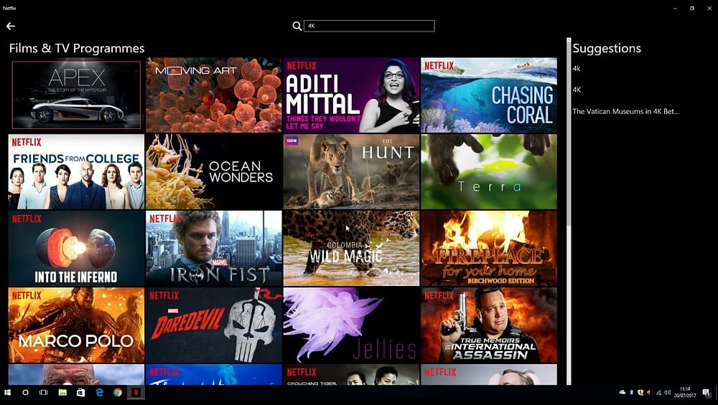
Task: Click the results vertical scrollbar
Action: click(x=569, y=211)
